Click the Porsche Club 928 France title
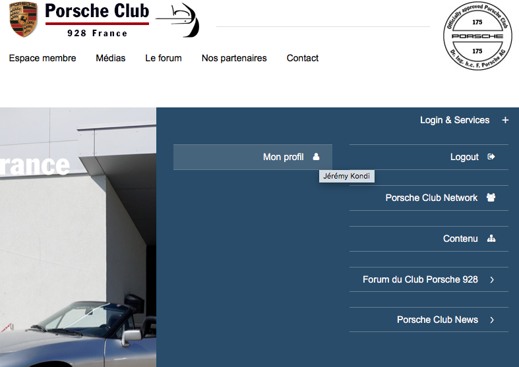519x367 pixels. click(97, 20)
